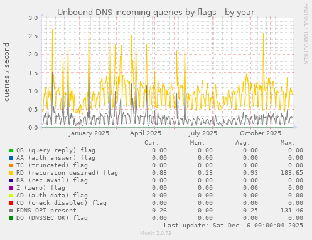The height and width of the screenshot is (240, 312).
Task: Select the 'Z (zero) flag' legend label
Action: tap(41, 188)
